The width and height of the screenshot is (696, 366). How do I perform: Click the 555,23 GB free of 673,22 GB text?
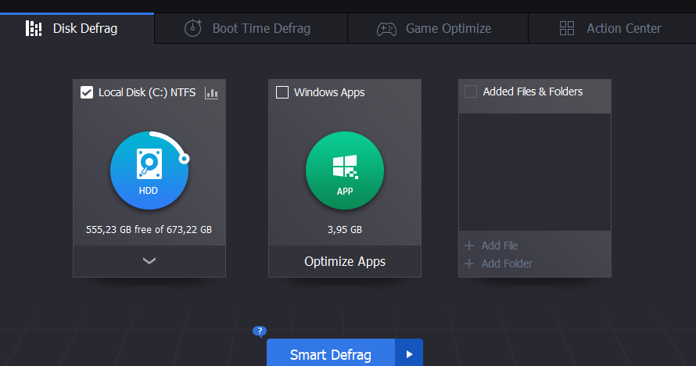click(149, 229)
